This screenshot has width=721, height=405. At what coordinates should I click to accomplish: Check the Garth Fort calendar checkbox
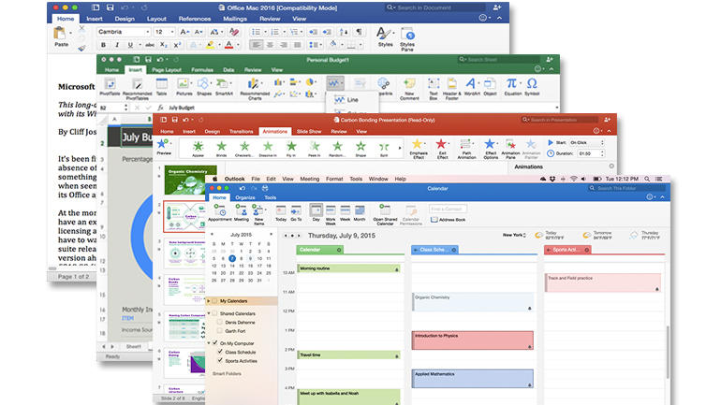[220, 330]
